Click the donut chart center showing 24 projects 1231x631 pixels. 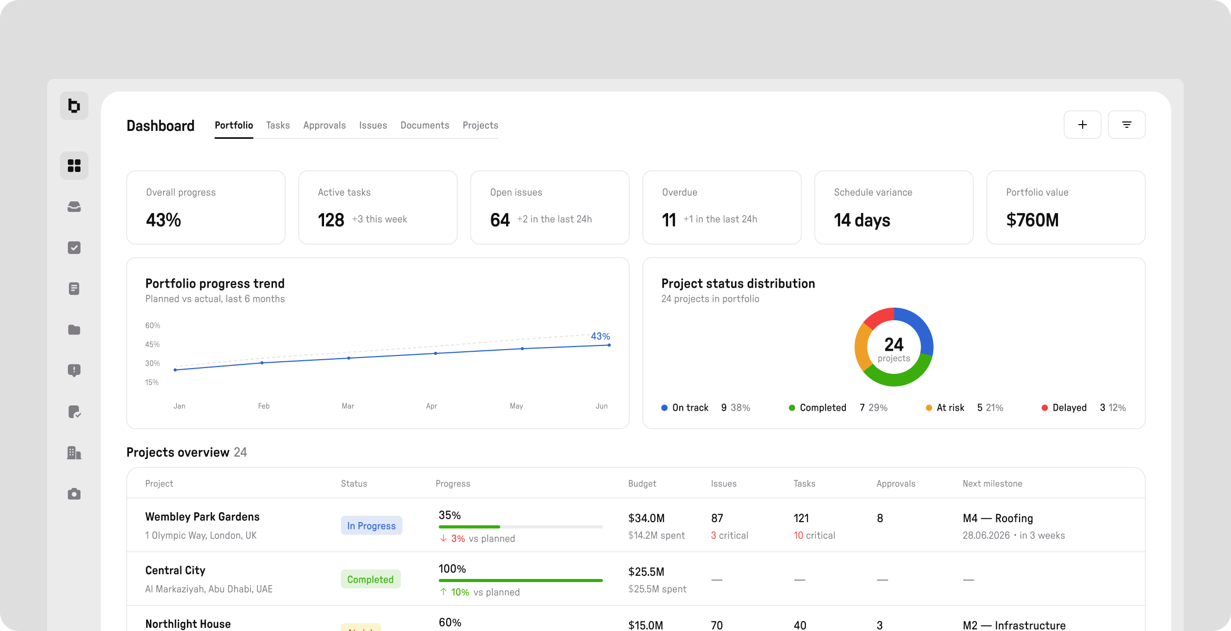click(894, 349)
